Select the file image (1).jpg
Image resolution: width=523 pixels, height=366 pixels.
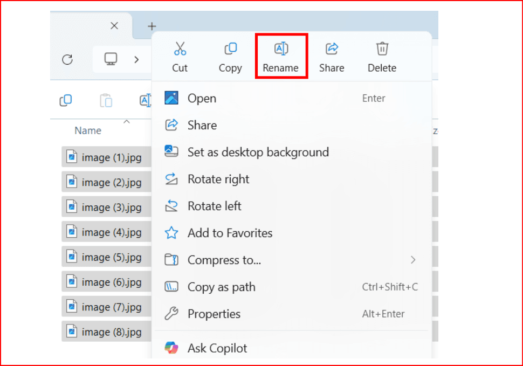pos(111,157)
